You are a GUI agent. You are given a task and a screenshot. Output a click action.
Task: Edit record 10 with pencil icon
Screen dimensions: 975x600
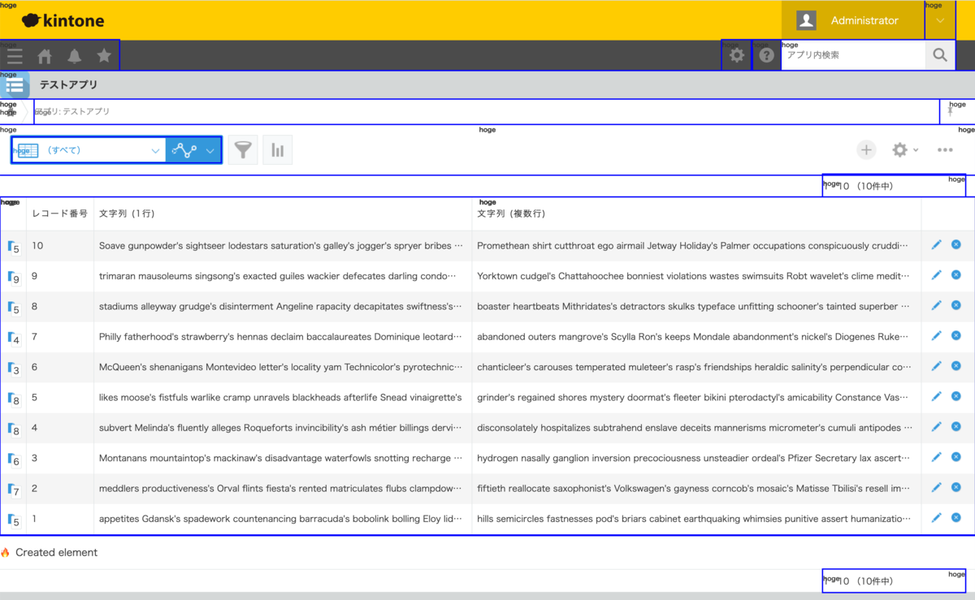936,244
